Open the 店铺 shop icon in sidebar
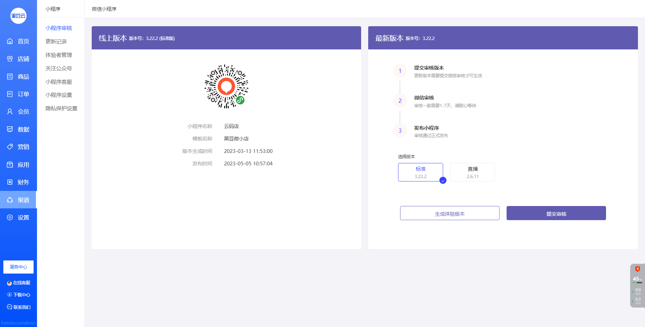Viewport: 645px width, 327px height. (x=10, y=59)
